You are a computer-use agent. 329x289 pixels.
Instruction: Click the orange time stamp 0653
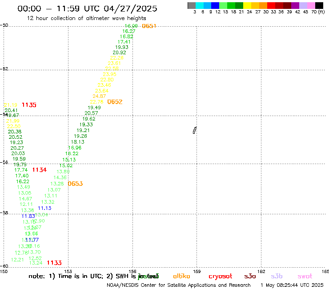pos(75,184)
